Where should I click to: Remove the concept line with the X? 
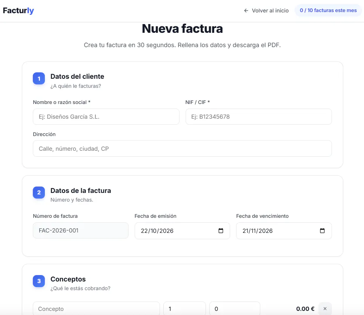(x=325, y=309)
